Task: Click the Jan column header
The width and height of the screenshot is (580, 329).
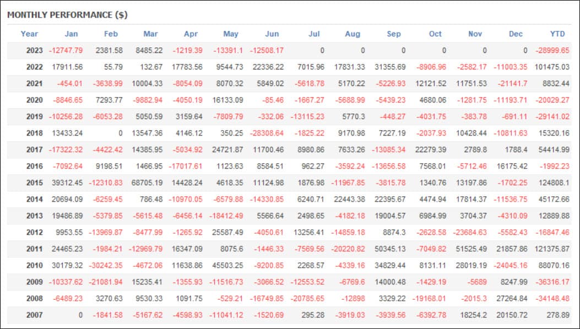Action: pyautogui.click(x=71, y=34)
